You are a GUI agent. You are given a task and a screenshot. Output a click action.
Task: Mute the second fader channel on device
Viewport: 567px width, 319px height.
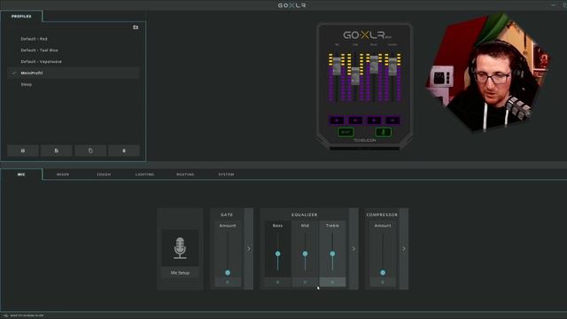coord(355,121)
